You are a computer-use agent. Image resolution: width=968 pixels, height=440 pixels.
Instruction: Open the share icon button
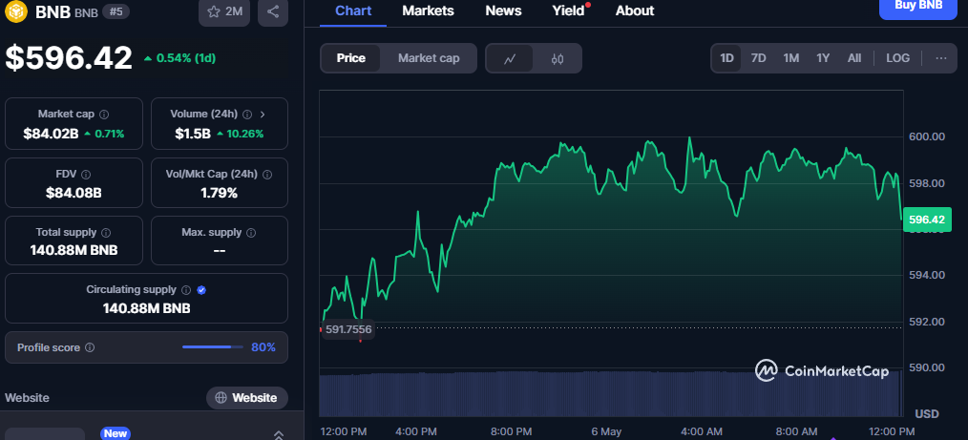click(273, 11)
